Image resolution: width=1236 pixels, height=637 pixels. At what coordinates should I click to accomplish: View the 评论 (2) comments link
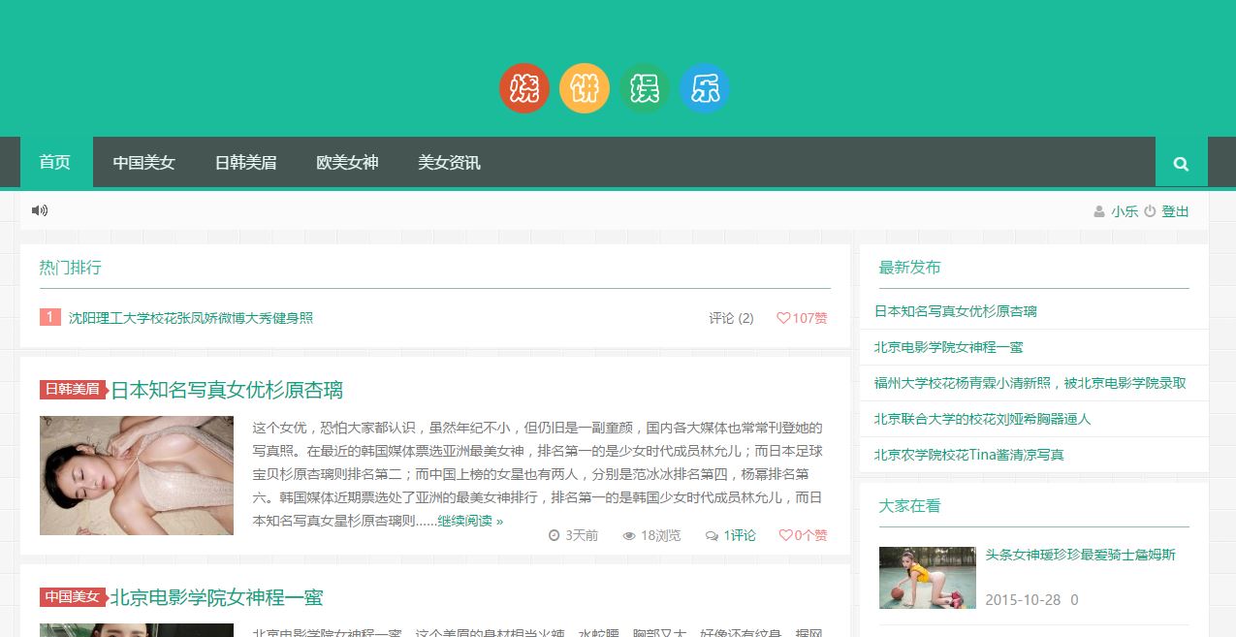click(x=731, y=318)
